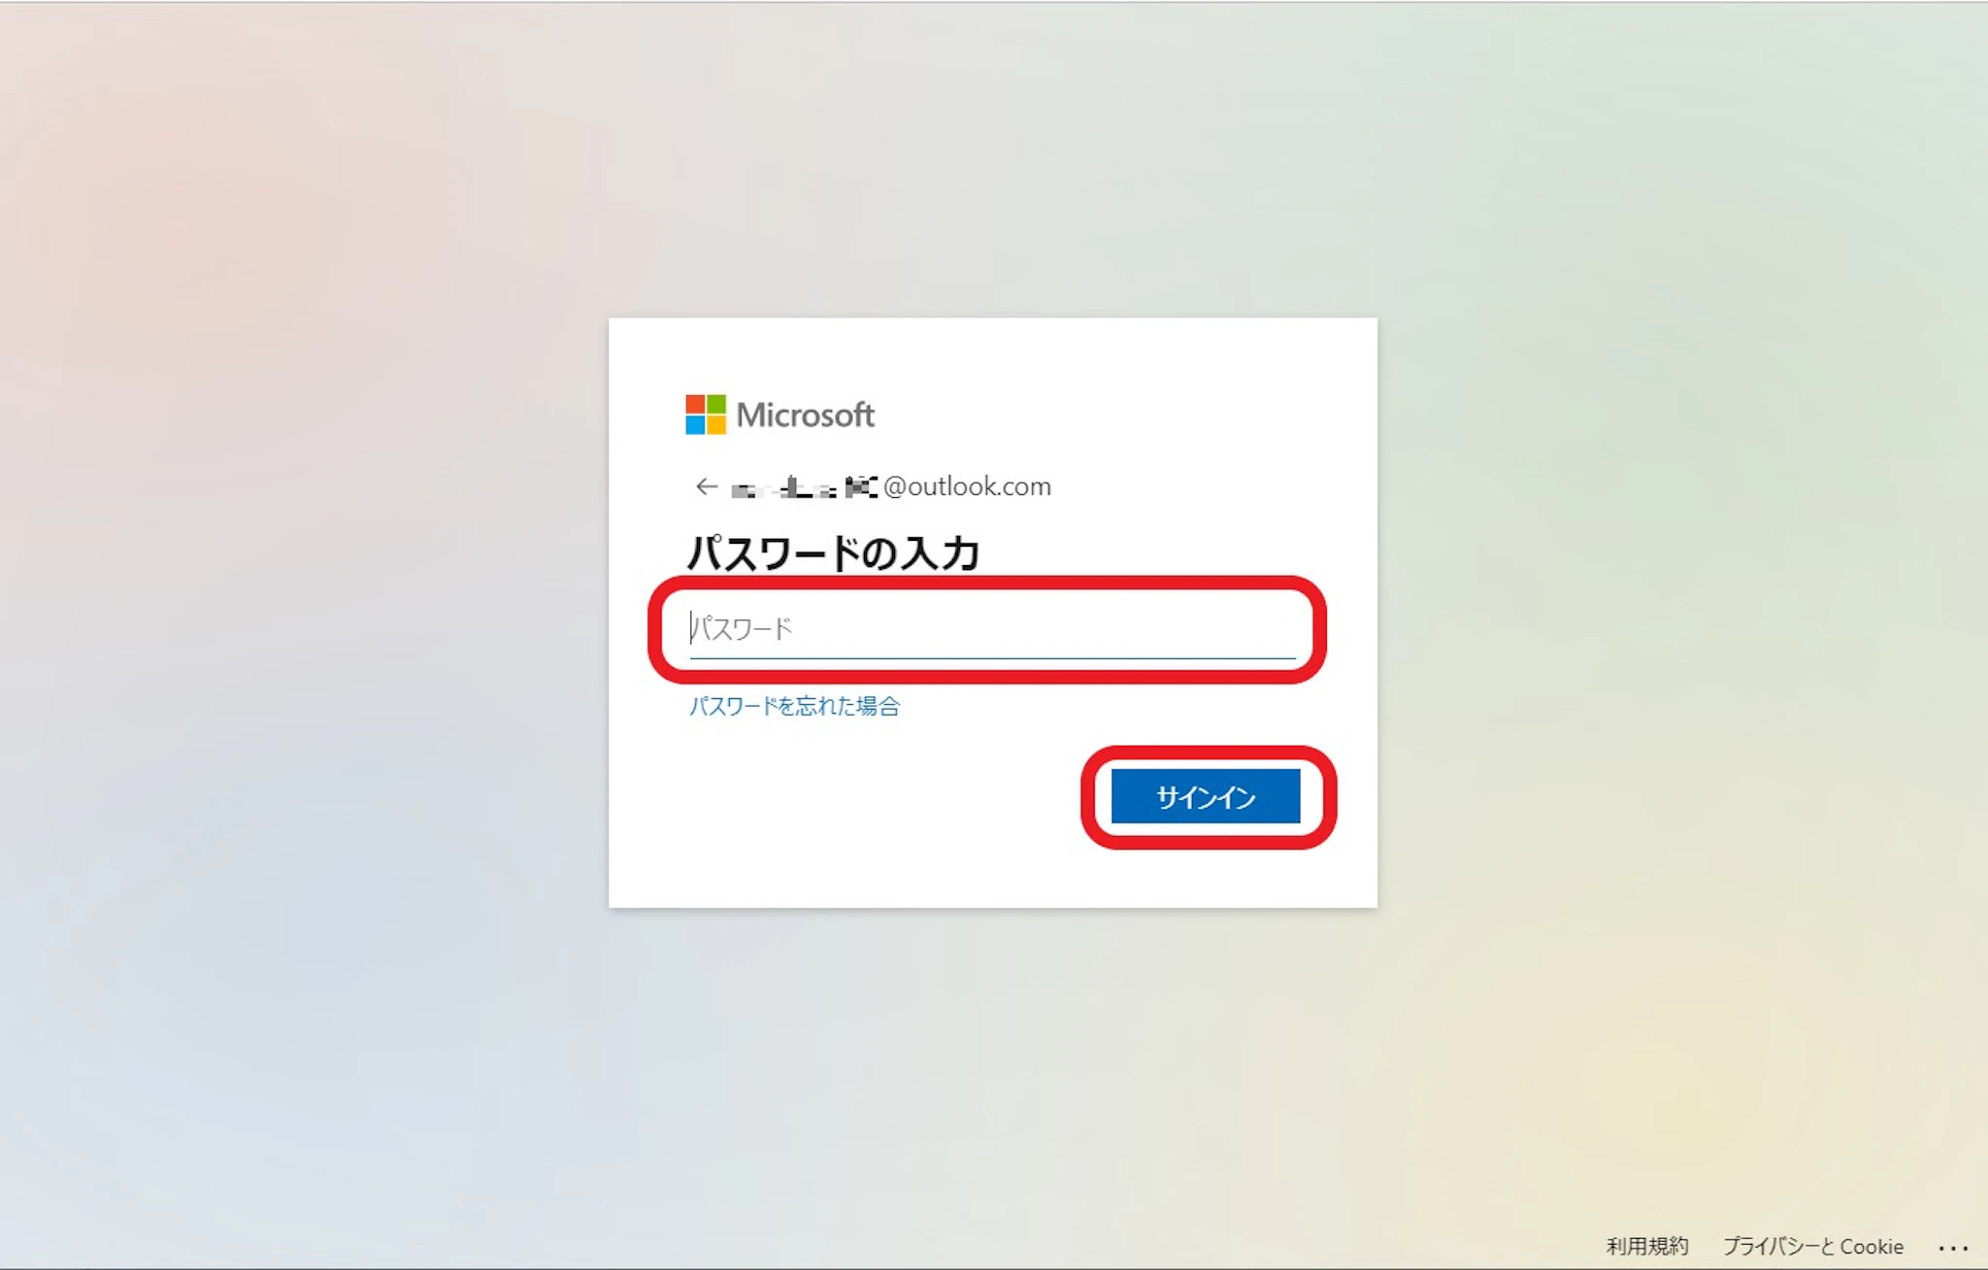The width and height of the screenshot is (1988, 1270).
Task: Click the Microsoft wordmark text
Action: [806, 416]
